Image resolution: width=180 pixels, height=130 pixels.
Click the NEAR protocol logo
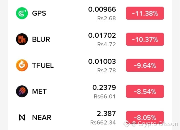click(x=22, y=117)
